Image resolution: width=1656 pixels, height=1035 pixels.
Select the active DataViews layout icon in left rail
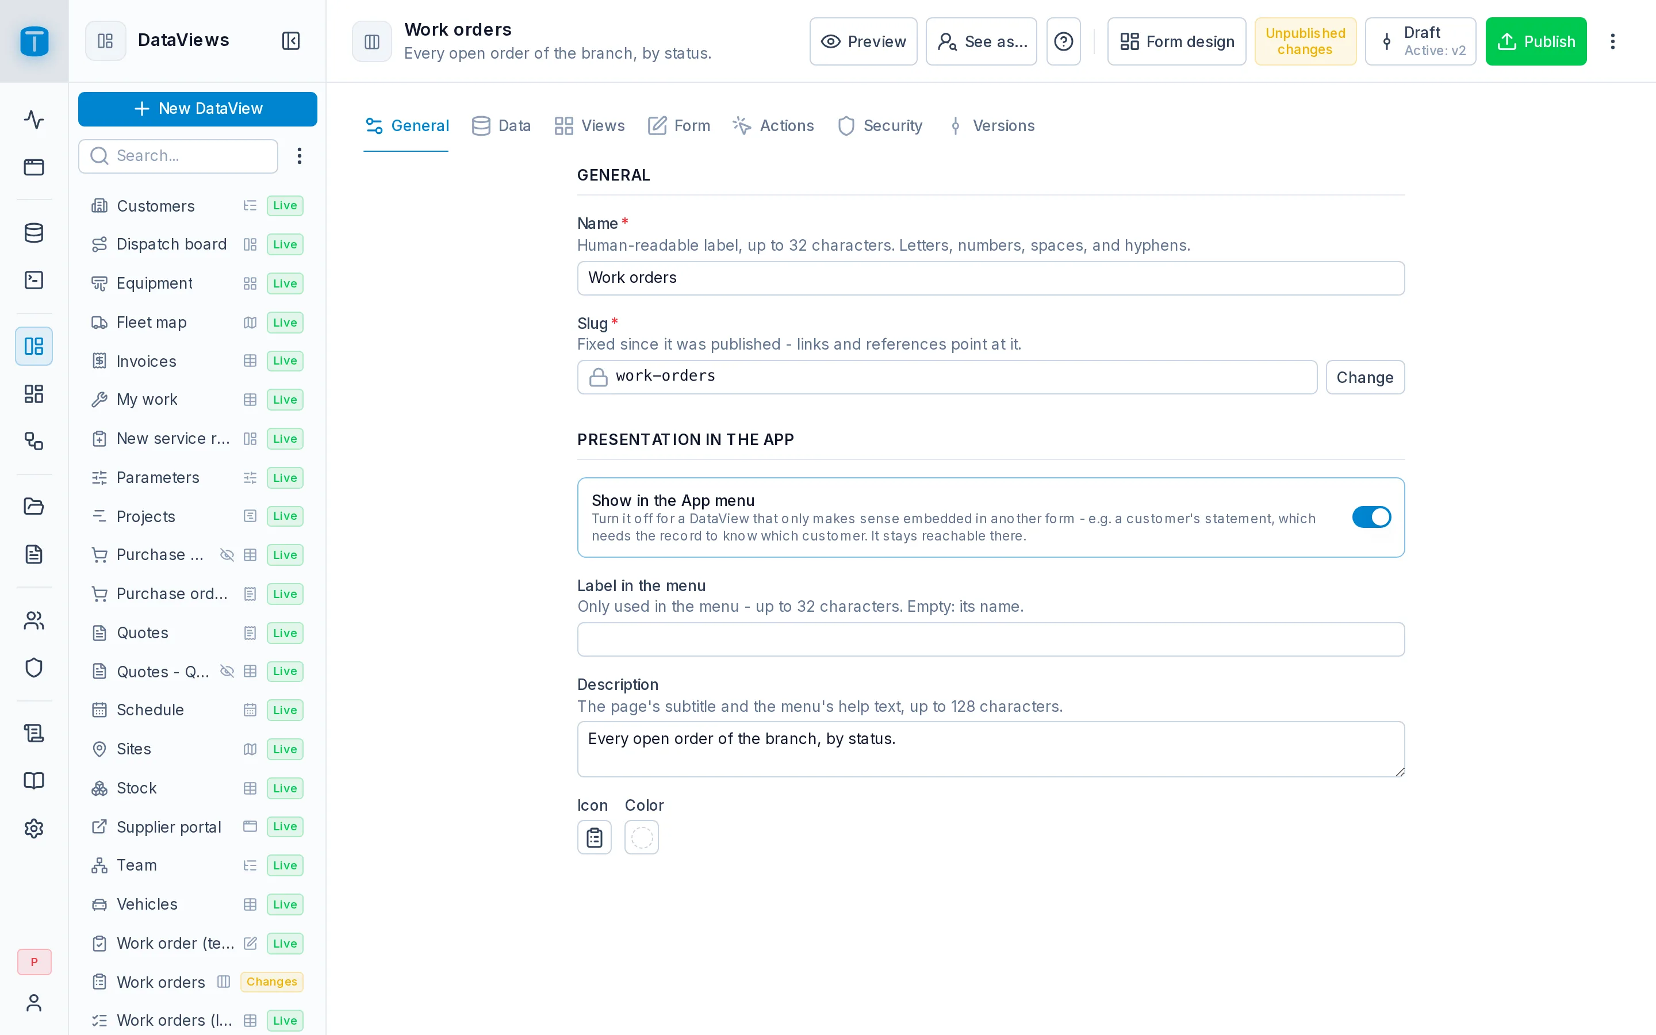[33, 346]
